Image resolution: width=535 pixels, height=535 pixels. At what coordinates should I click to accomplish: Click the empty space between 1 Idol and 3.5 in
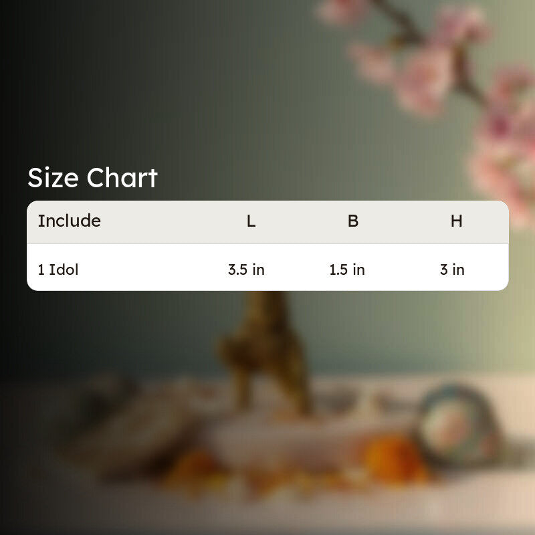[153, 270]
